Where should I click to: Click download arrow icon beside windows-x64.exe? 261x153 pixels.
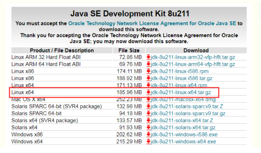(x=148, y=141)
